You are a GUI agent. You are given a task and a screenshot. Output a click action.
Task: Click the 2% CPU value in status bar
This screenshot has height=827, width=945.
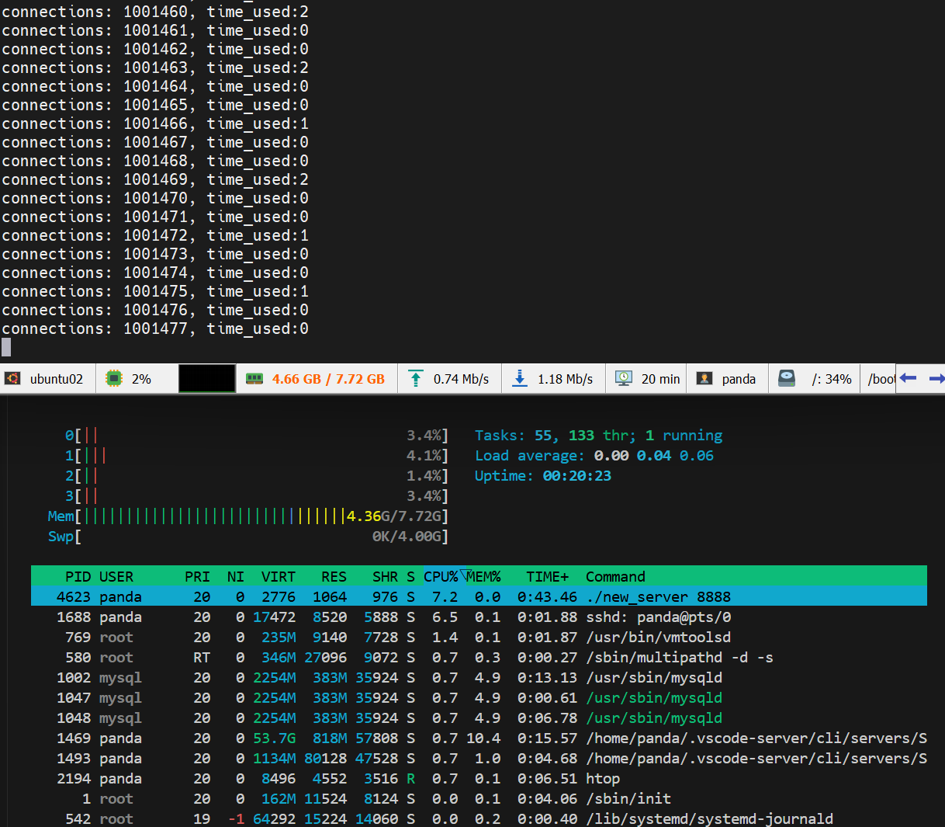[x=141, y=379]
